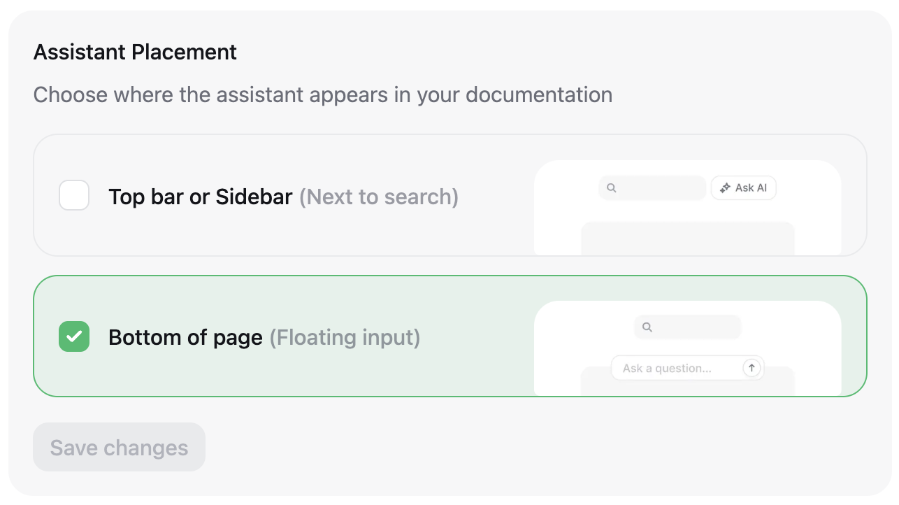Toggle the unchecked box next to Top bar or Sidebar

(74, 196)
